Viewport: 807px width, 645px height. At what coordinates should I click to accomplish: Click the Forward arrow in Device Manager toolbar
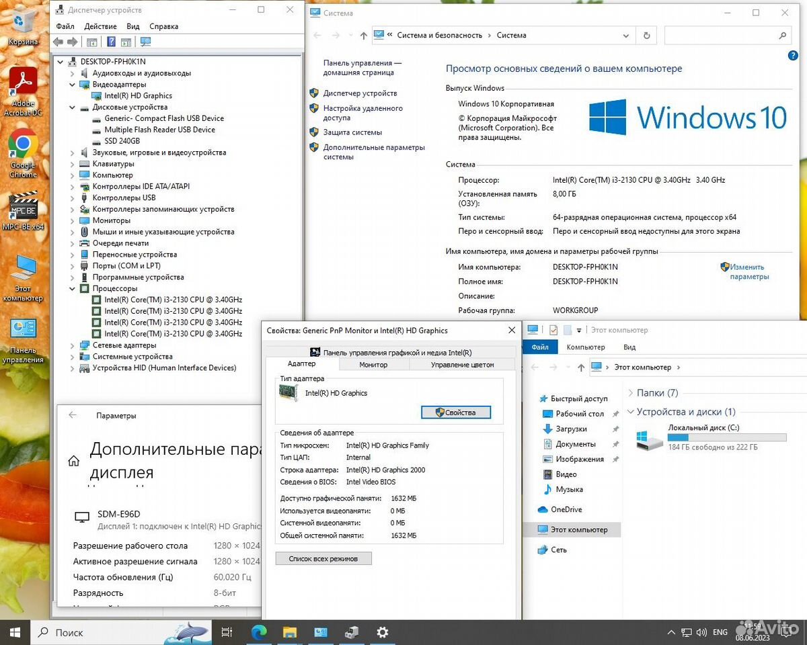71,42
